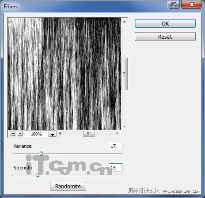Click the title bar icon beside close
This screenshot has width=205, height=198.
coord(174,5)
